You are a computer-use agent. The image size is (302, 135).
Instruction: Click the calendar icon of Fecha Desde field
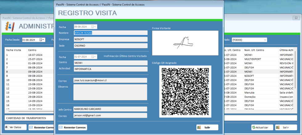click(x=41, y=40)
